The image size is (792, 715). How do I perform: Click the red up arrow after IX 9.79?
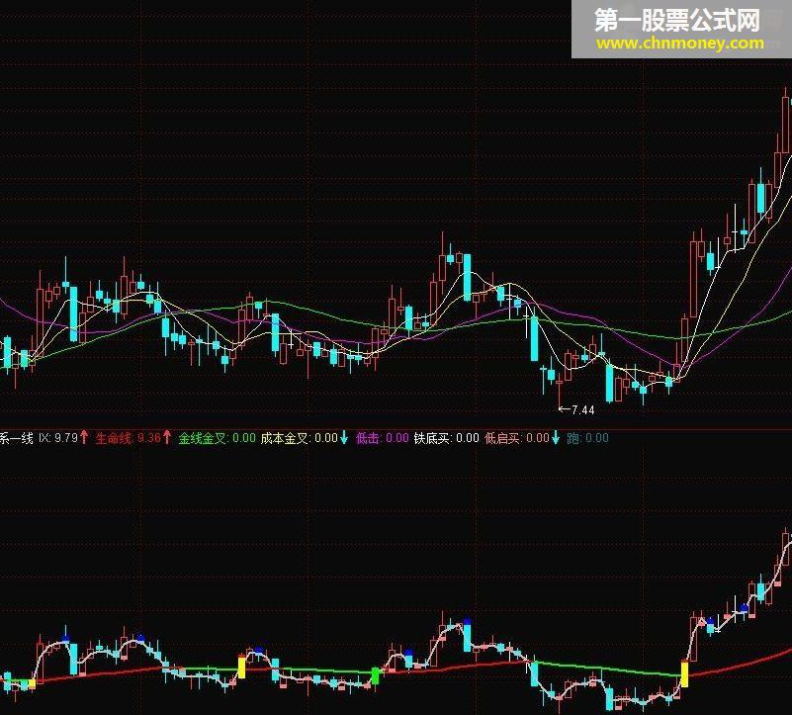point(84,437)
